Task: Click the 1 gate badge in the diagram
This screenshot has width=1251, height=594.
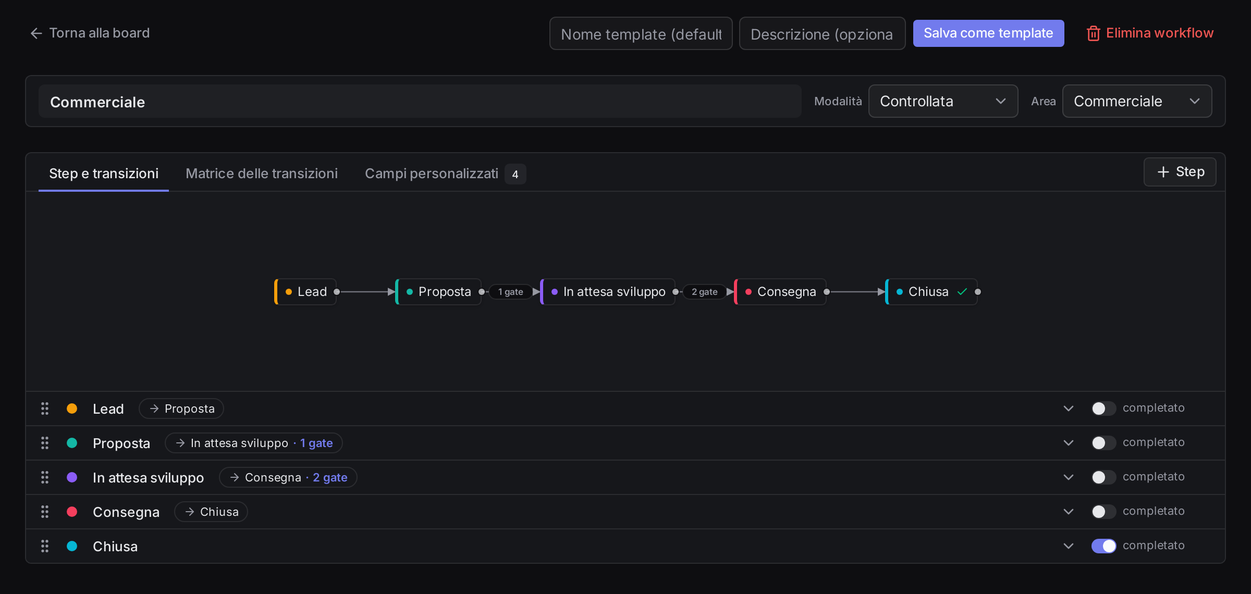Action: pyautogui.click(x=510, y=292)
